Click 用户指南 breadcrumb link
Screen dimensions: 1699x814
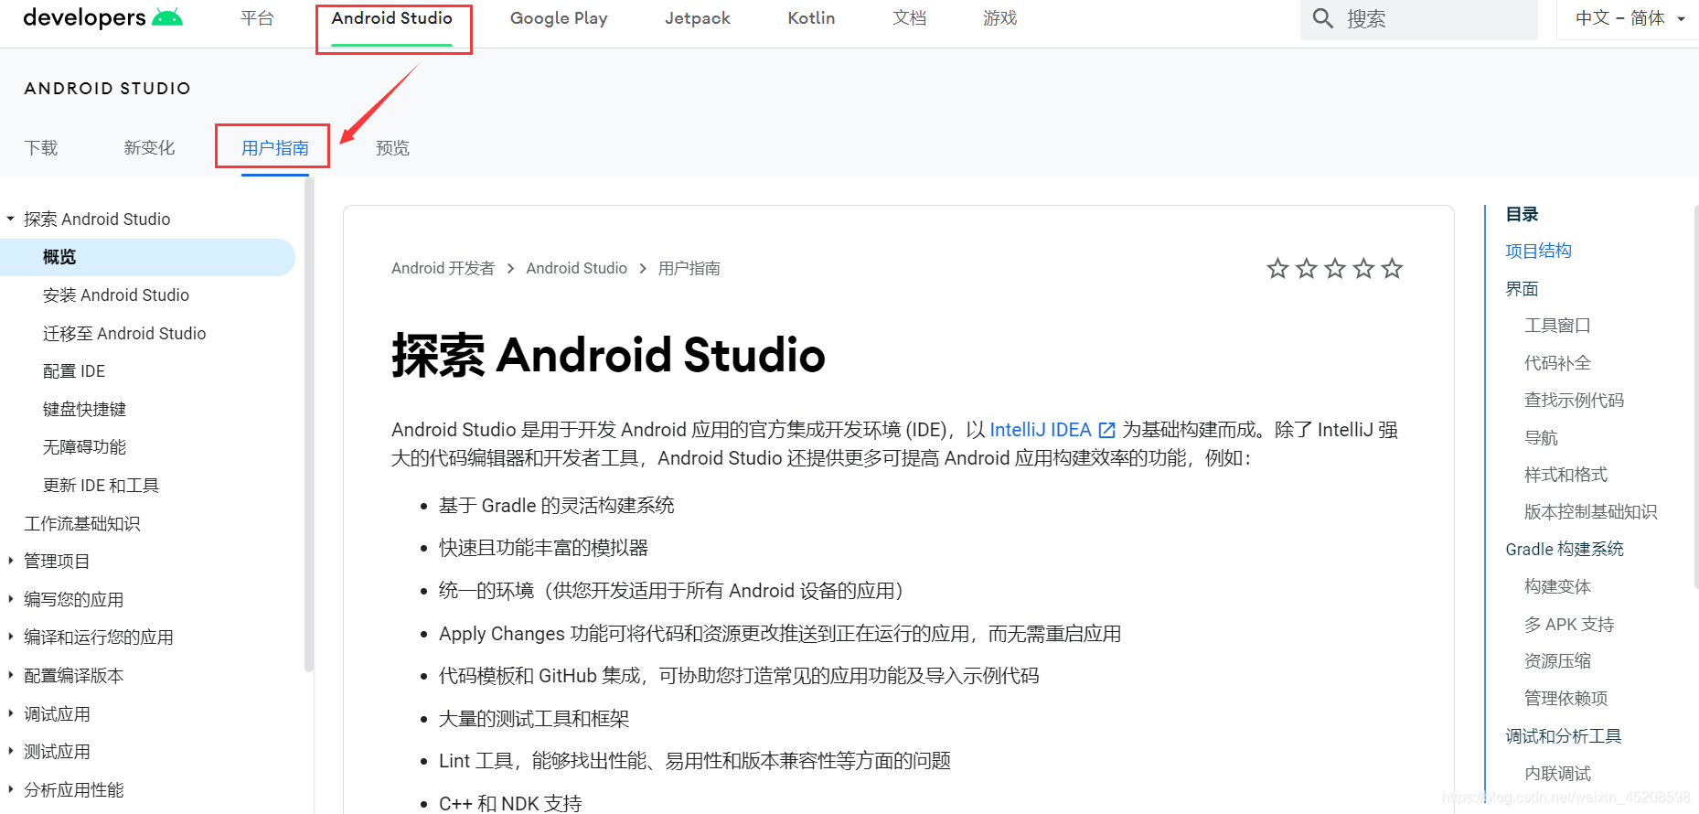[x=689, y=268]
